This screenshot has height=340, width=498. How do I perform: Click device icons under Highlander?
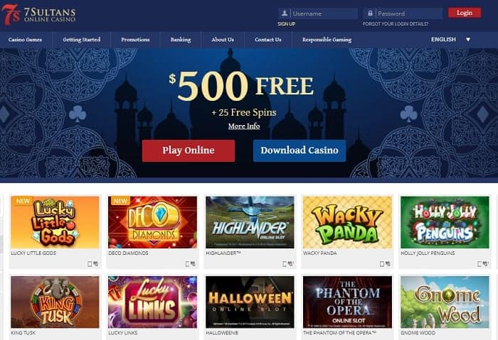click(x=288, y=263)
